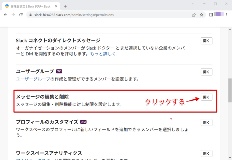The image size is (232, 160).
Task: Reload the Slack admin page
Action: pos(21,15)
